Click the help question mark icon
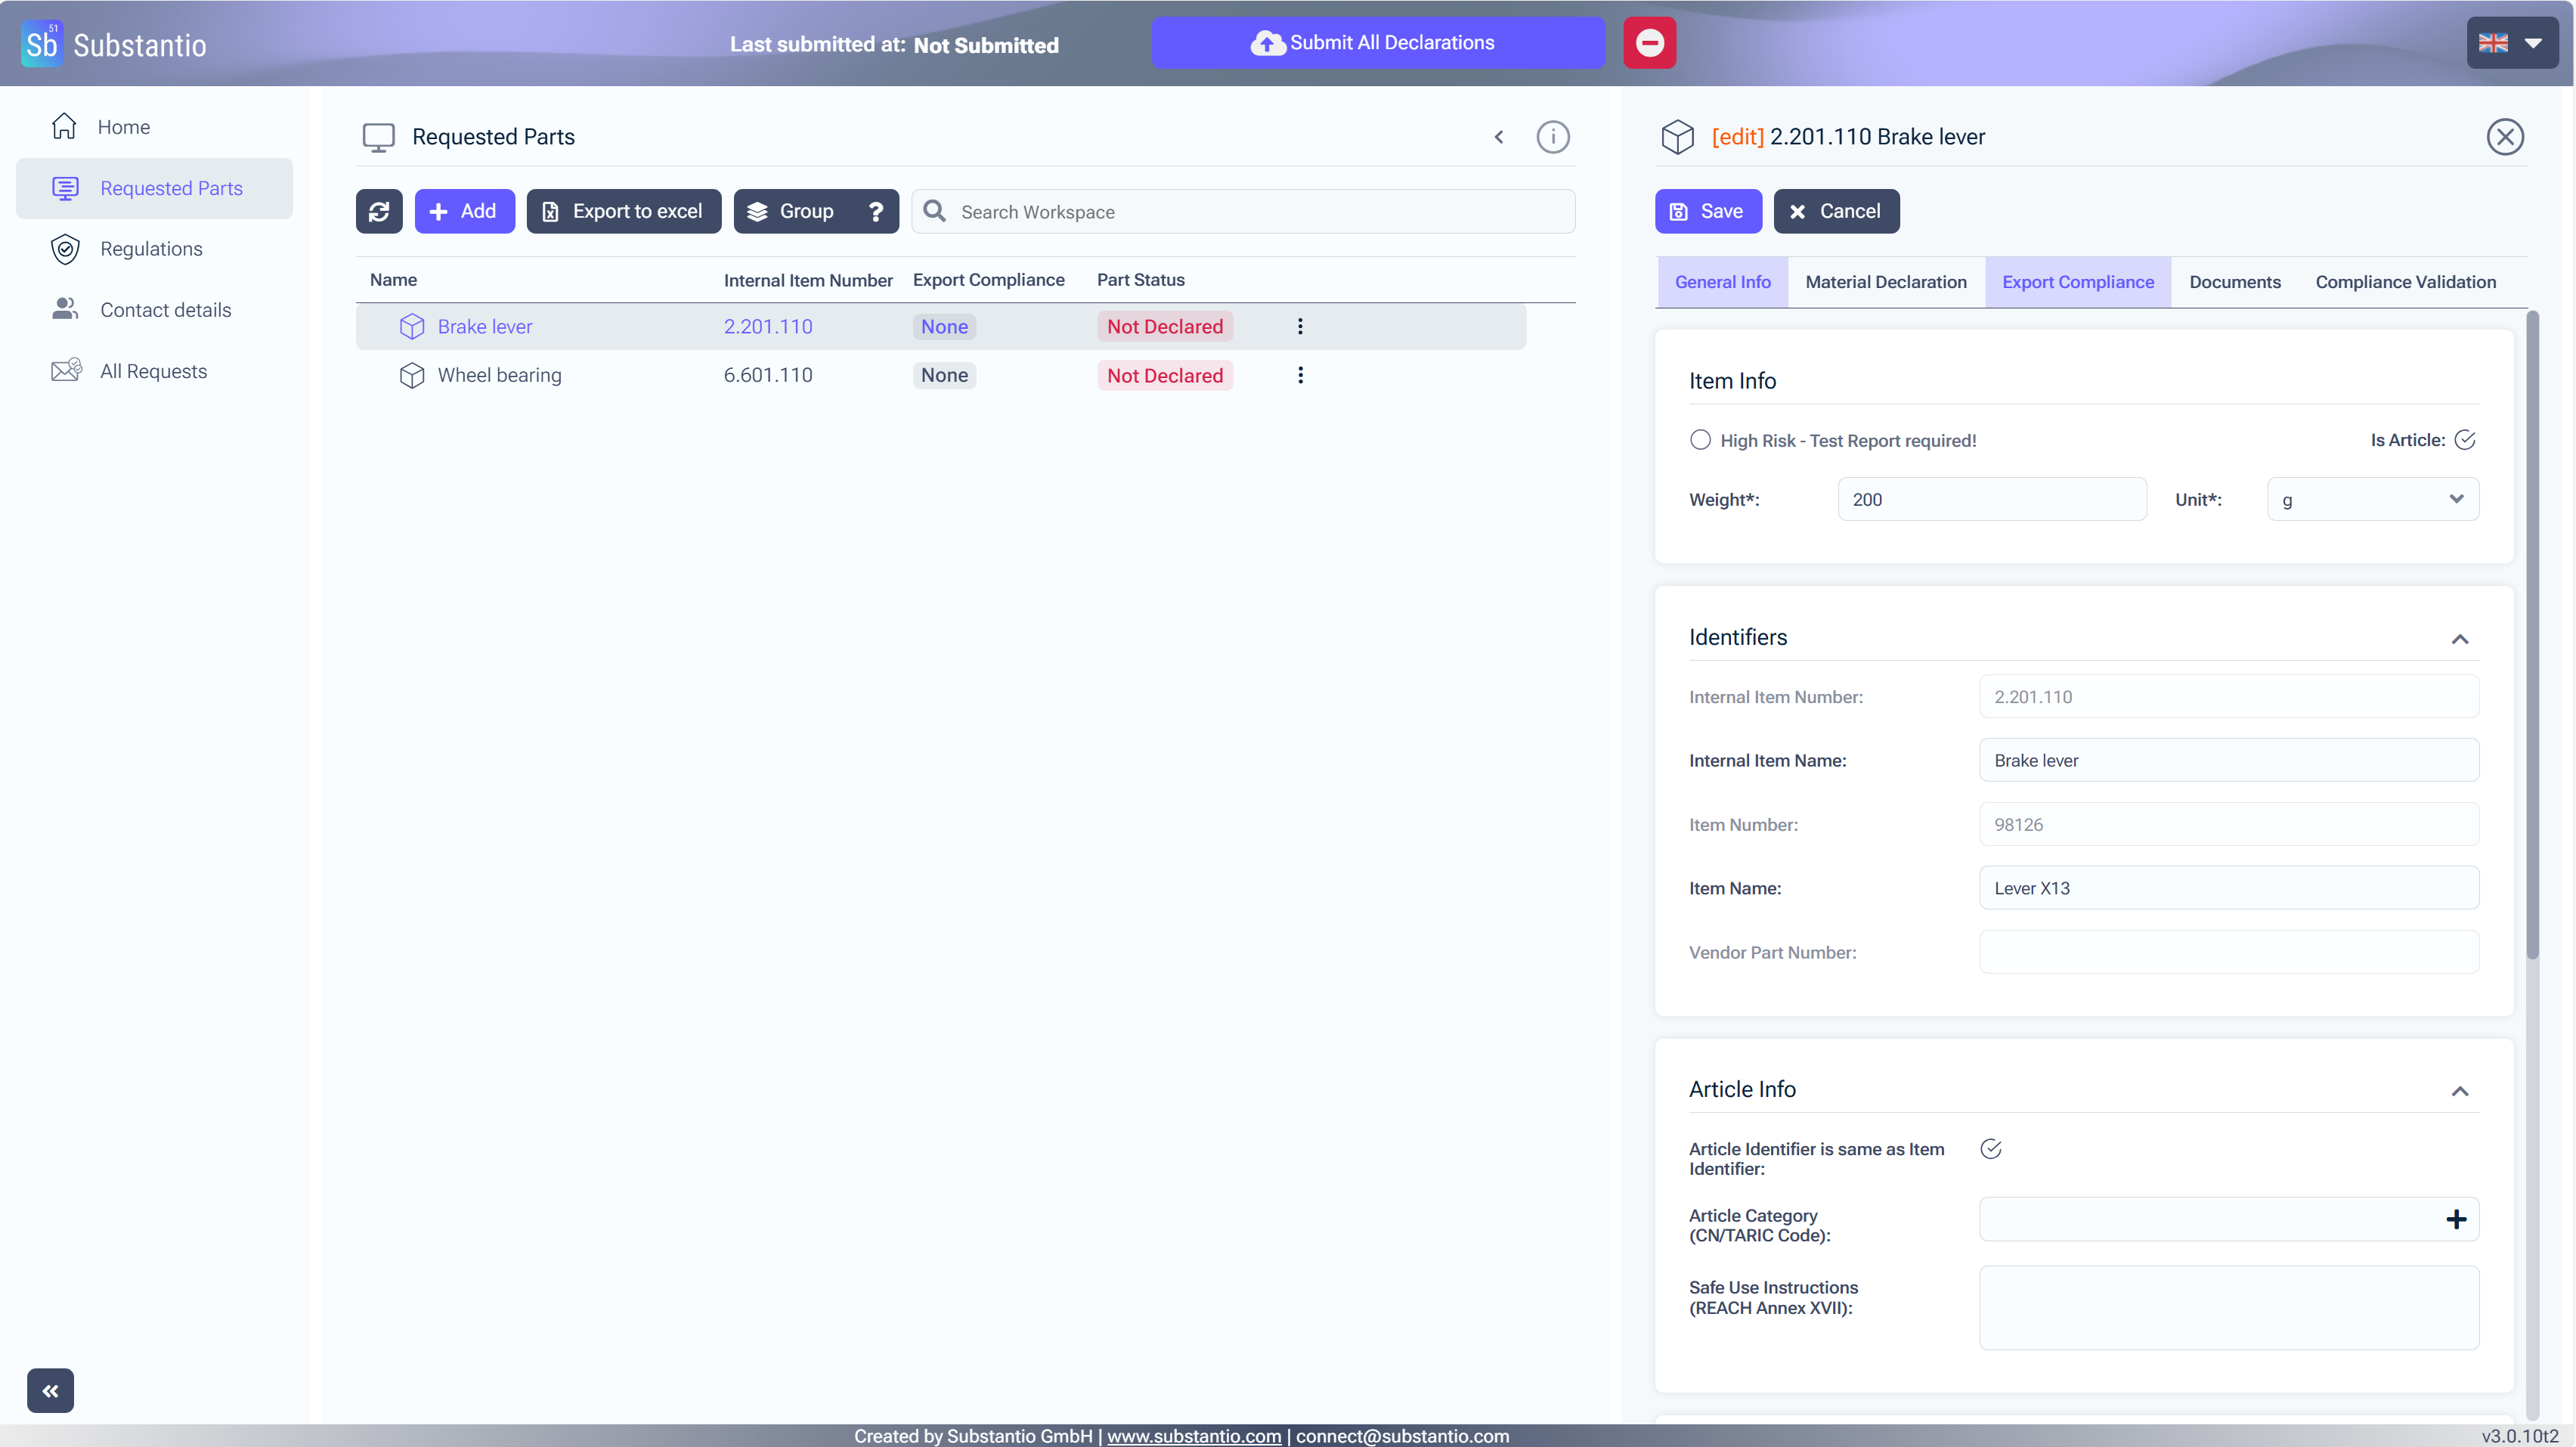 pos(875,211)
